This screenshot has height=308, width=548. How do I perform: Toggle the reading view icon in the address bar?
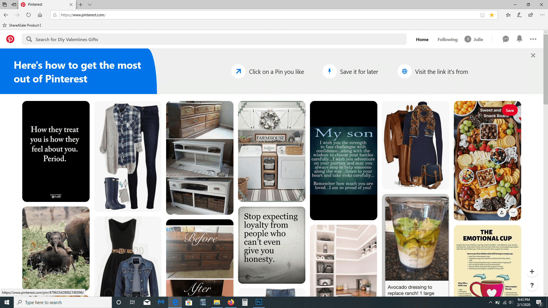pos(482,15)
